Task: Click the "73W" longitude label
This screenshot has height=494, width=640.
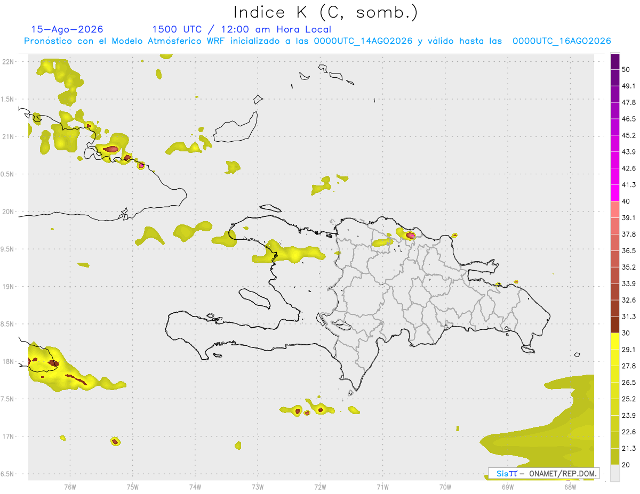Action: coord(257,487)
